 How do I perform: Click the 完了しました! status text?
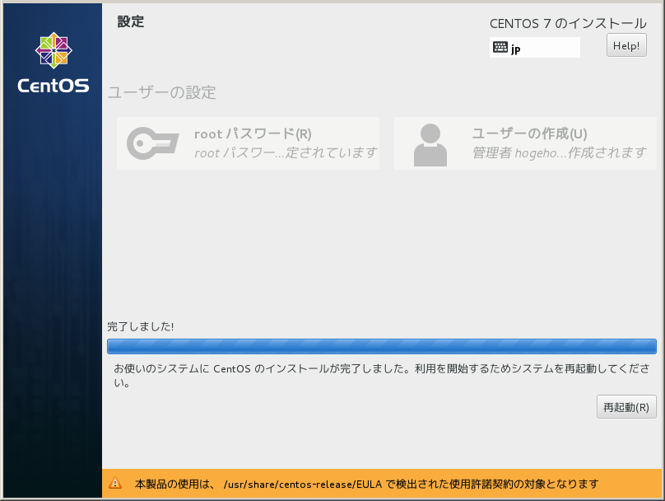point(141,326)
